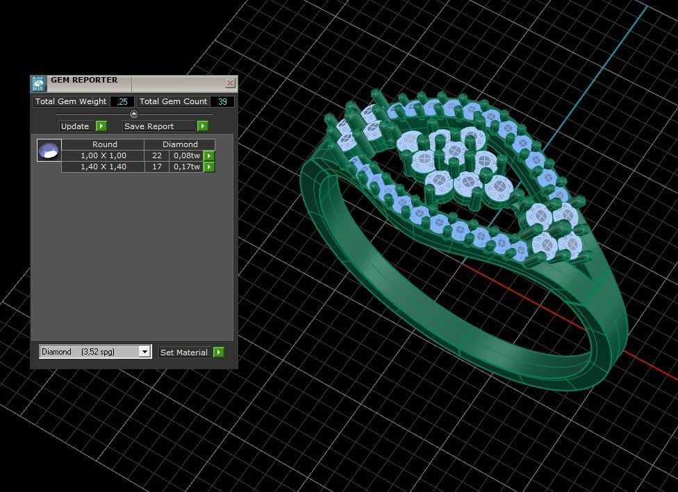Click the green arrow next to Save Report
Screen dimensions: 678x492
pyautogui.click(x=202, y=126)
